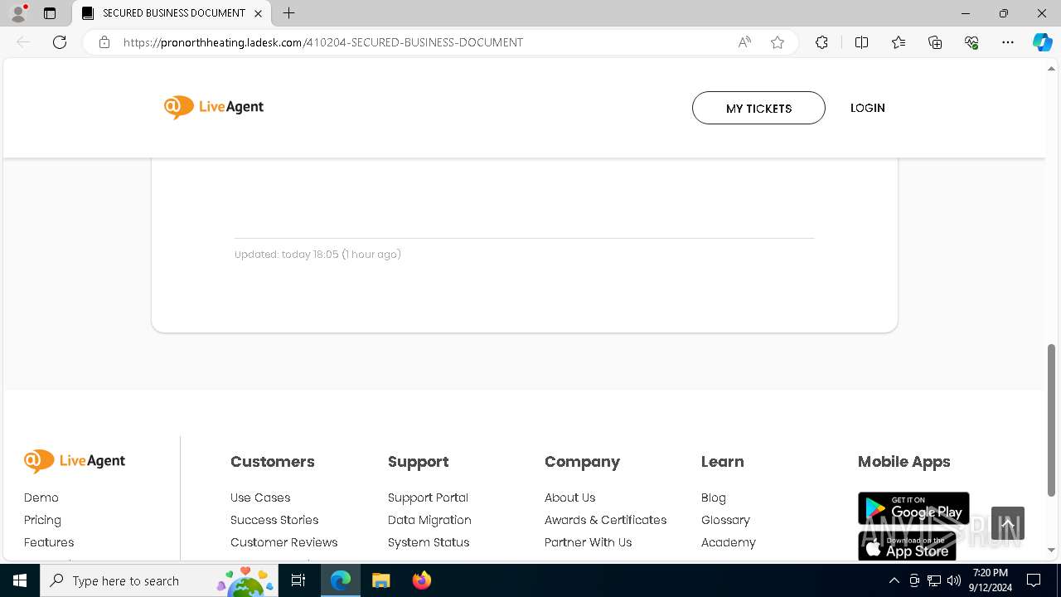The width and height of the screenshot is (1061, 597).
Task: Open Task View on the taskbar
Action: pos(298,580)
